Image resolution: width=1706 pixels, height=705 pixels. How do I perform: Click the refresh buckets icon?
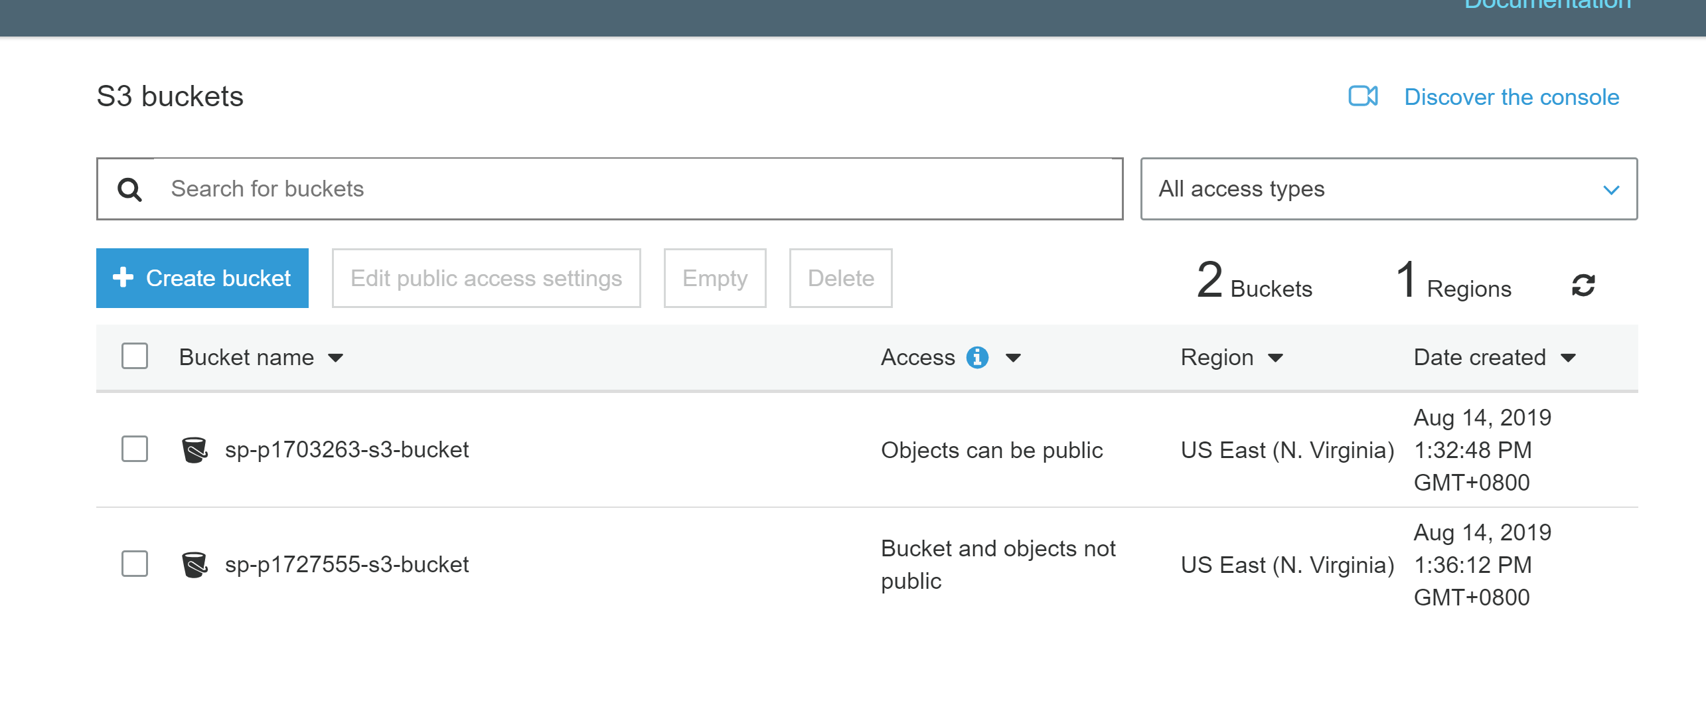point(1583,285)
